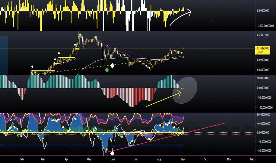Select the 0.250 USD price axis label
The image size is (276, 163).
coord(263,35)
